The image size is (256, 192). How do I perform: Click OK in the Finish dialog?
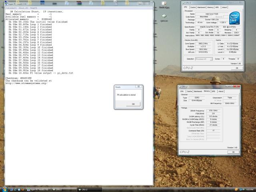coord(133,104)
